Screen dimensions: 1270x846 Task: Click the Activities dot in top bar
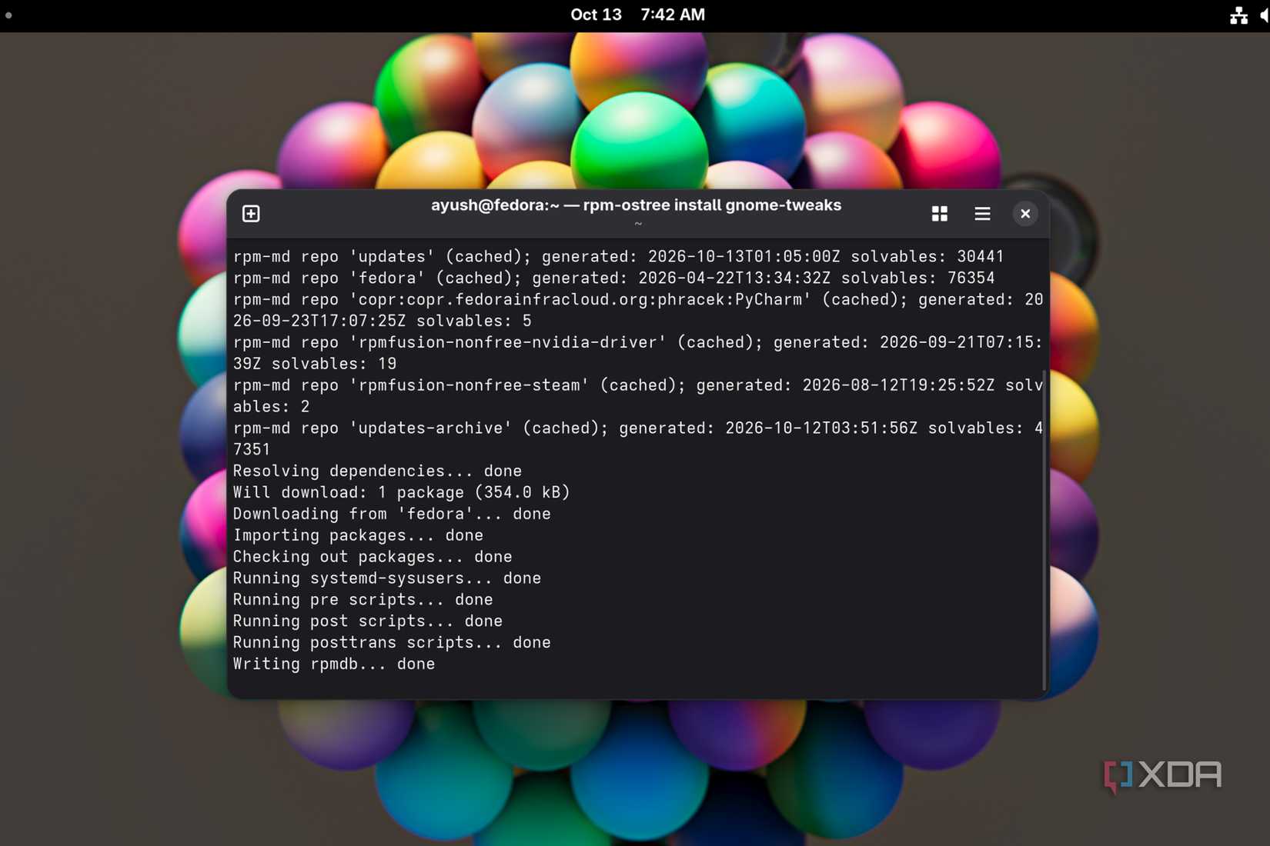click(x=8, y=15)
